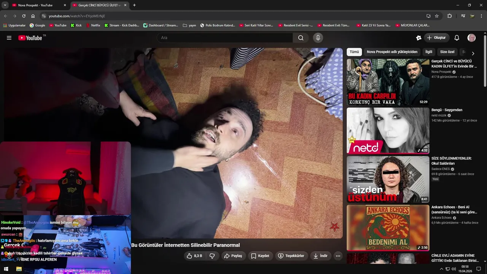Select the Gerçek CİNCİ BÜYÜCÜ ÜLFET tab
Screen dimensions: 487x274
pyautogui.click(x=99, y=5)
